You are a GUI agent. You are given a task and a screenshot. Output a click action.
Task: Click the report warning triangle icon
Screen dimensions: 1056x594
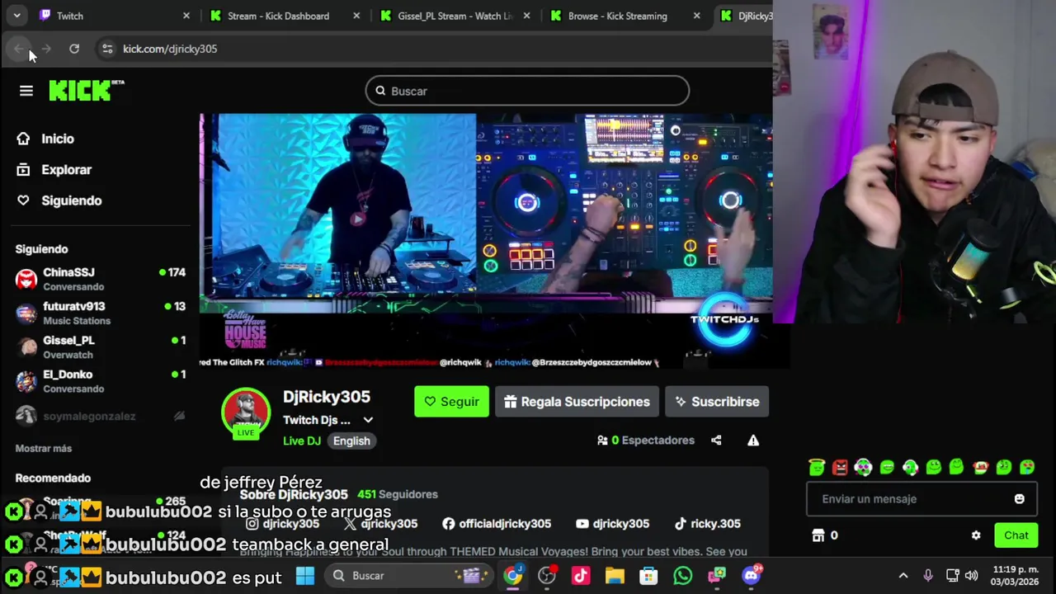pyautogui.click(x=753, y=441)
